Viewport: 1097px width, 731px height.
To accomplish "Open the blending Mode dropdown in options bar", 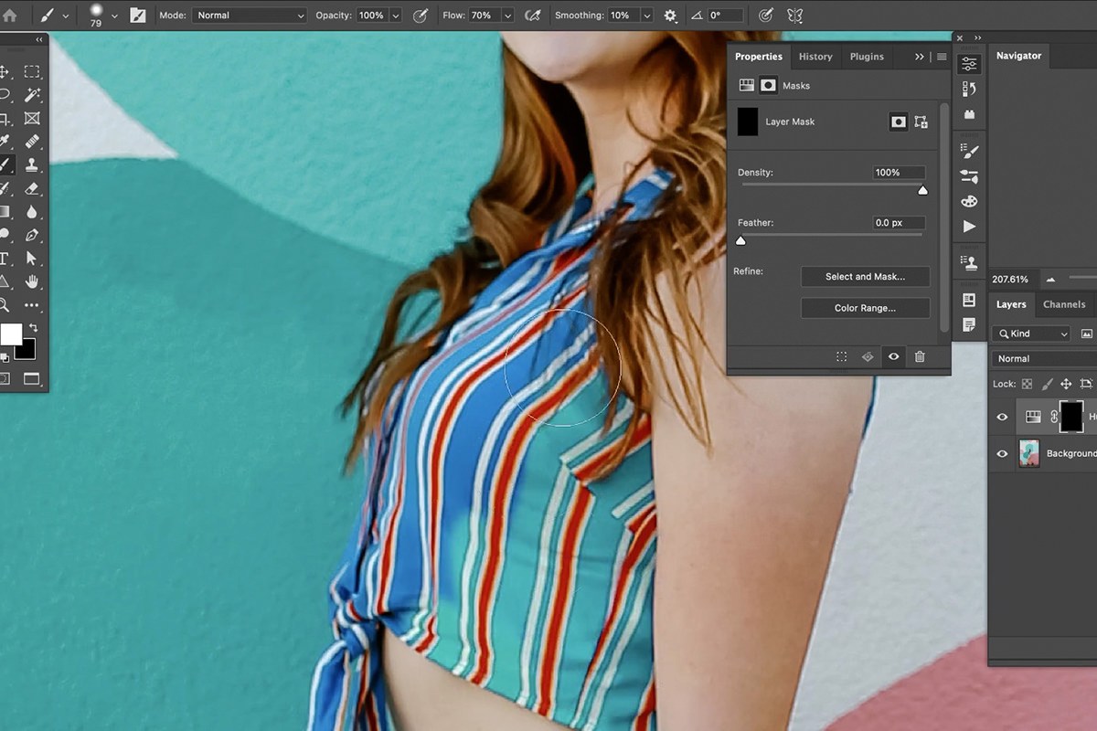I will [x=249, y=16].
